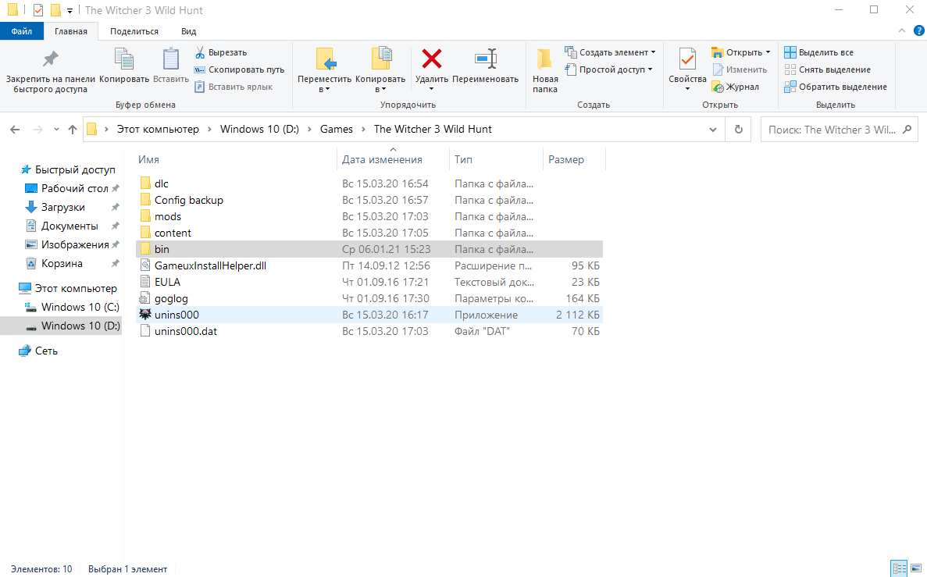Select the mods folder
Viewport: 927px width, 577px height.
369,217
